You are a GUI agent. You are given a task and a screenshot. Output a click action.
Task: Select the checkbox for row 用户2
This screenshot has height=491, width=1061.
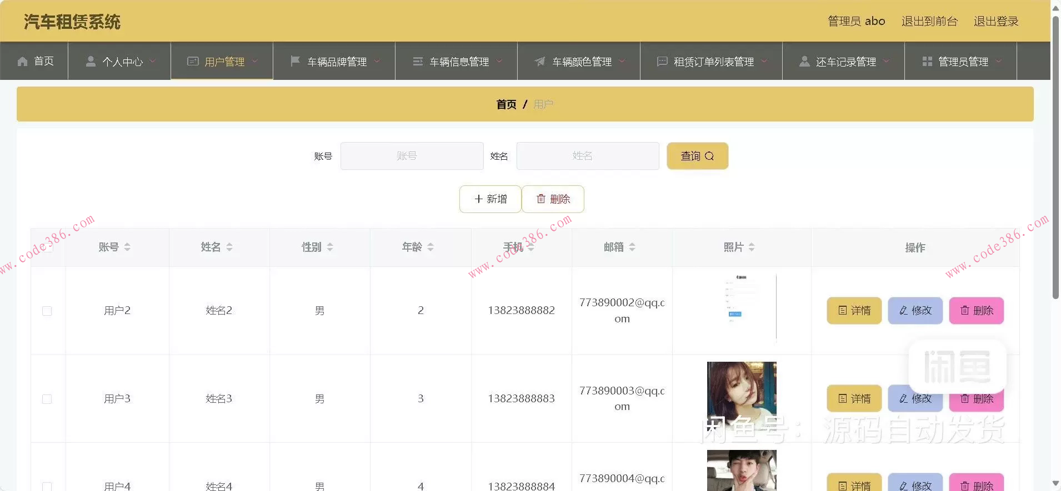click(x=47, y=311)
